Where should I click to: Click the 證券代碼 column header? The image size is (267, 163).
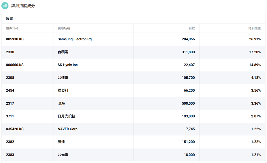tap(12, 28)
